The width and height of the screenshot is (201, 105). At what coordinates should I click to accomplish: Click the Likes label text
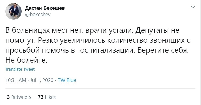pyautogui.click(x=50, y=97)
